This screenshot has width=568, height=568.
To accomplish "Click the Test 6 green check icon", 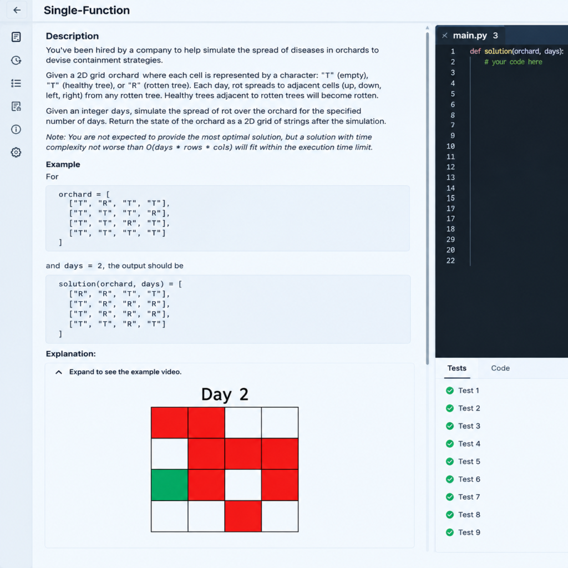I will 450,479.
